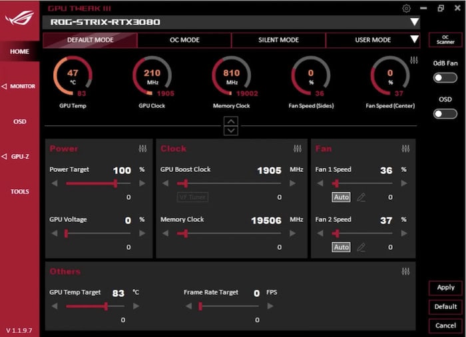Decrease GPU Voltage with left arrow
The image size is (466, 337).
[55, 233]
